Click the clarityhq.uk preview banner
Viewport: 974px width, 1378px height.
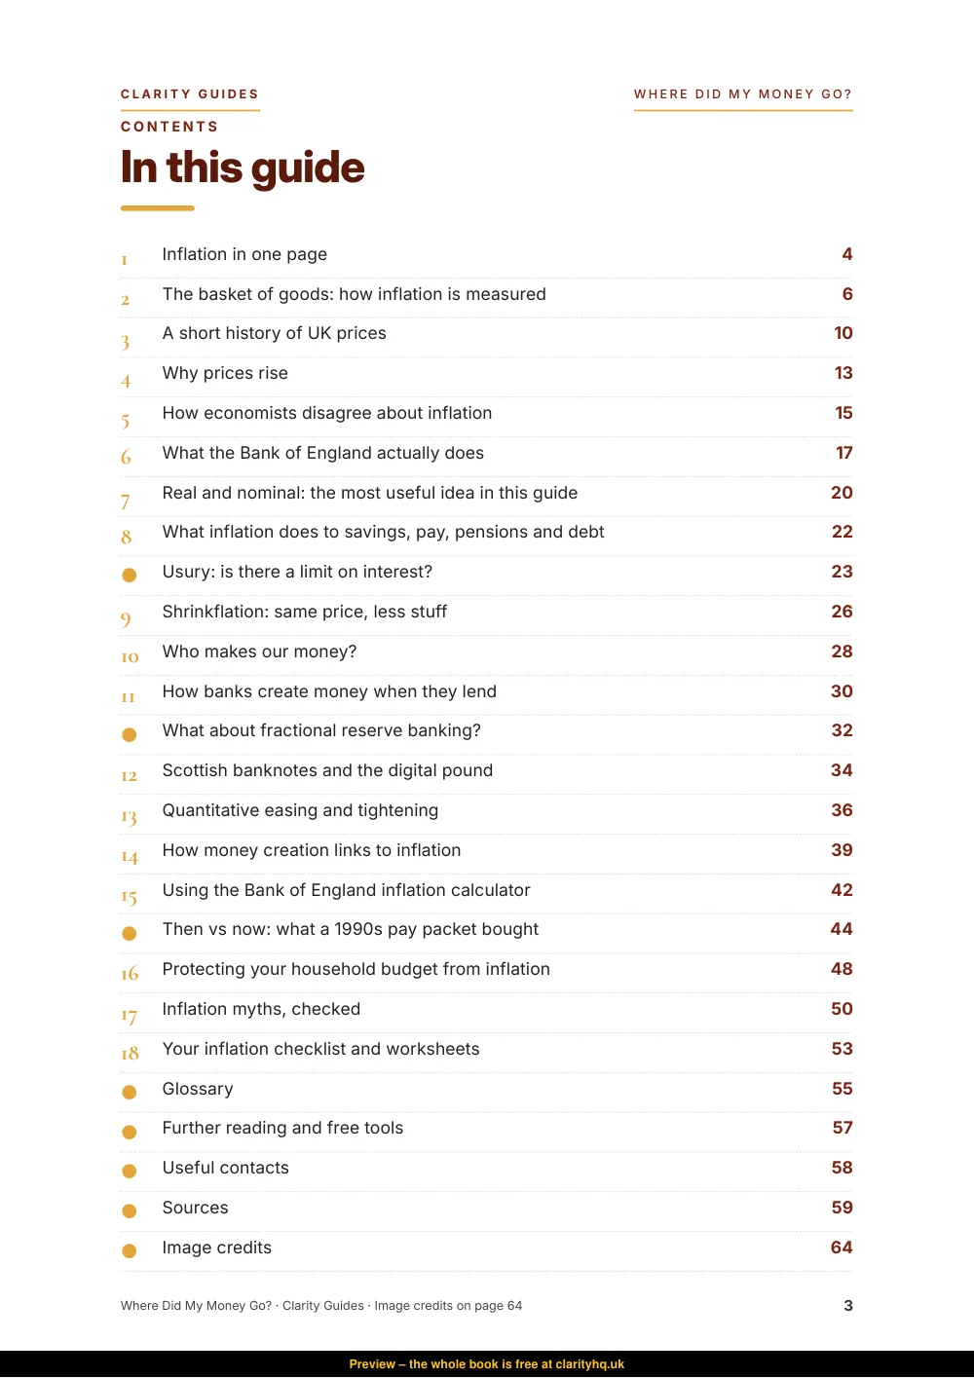pyautogui.click(x=487, y=1364)
